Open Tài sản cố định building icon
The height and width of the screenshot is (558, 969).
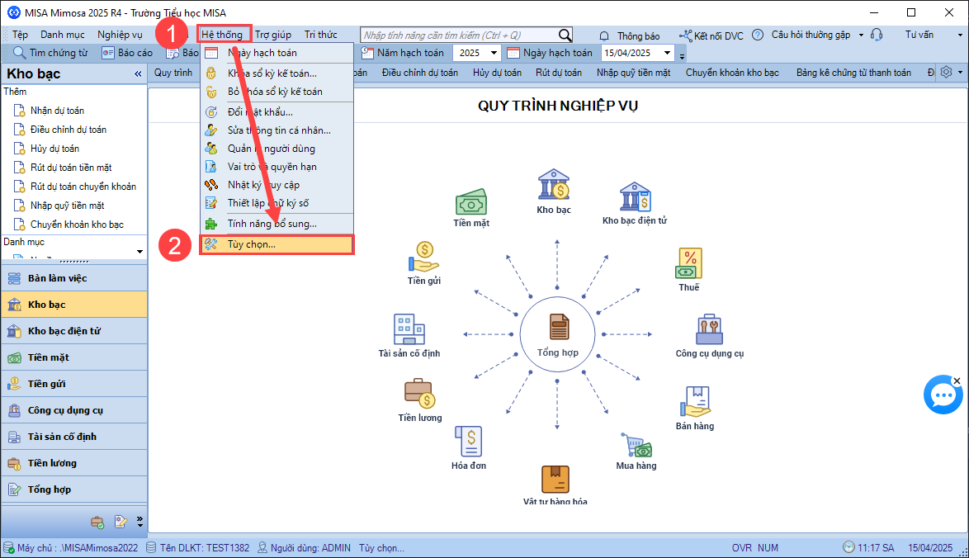409,329
